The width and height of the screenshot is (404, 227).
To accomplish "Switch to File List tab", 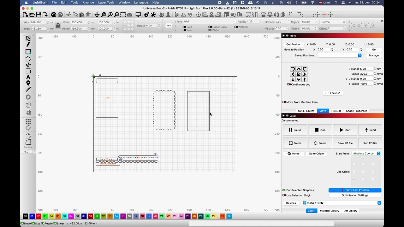I will pos(336,111).
